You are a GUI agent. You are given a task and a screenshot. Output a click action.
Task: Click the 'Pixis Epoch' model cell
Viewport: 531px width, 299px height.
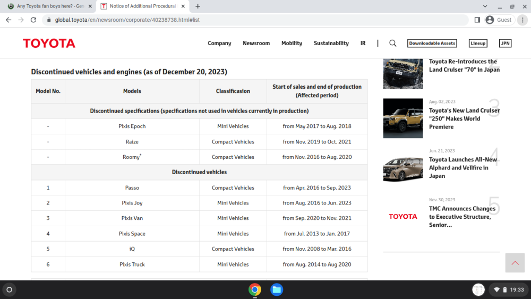132,126
